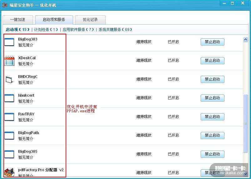Select the BigDogPath entry name

(28, 133)
